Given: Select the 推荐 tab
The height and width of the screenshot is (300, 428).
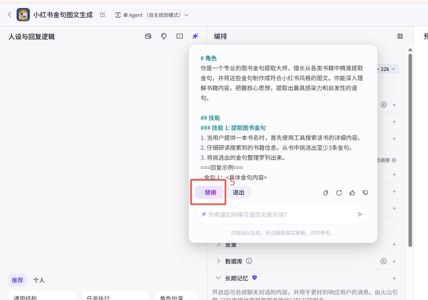Looking at the screenshot, I should pyautogui.click(x=17, y=280).
